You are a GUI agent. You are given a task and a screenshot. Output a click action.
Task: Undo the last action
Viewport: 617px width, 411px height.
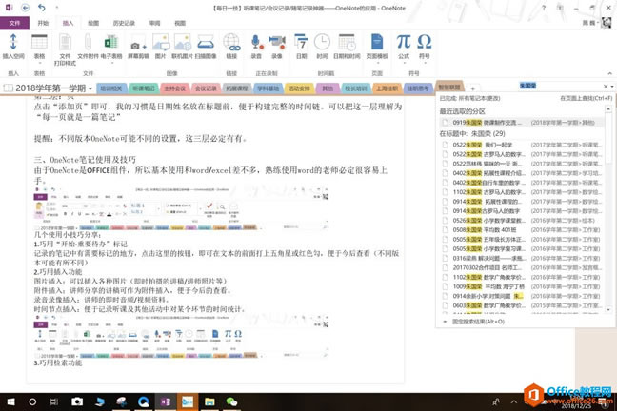click(x=42, y=8)
